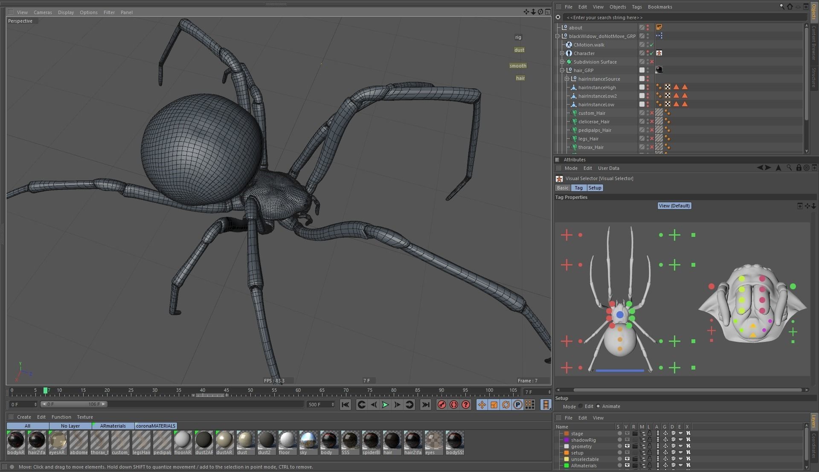The width and height of the screenshot is (819, 472).
Task: Switch to the Basic tab in Attributes
Action: [563, 188]
